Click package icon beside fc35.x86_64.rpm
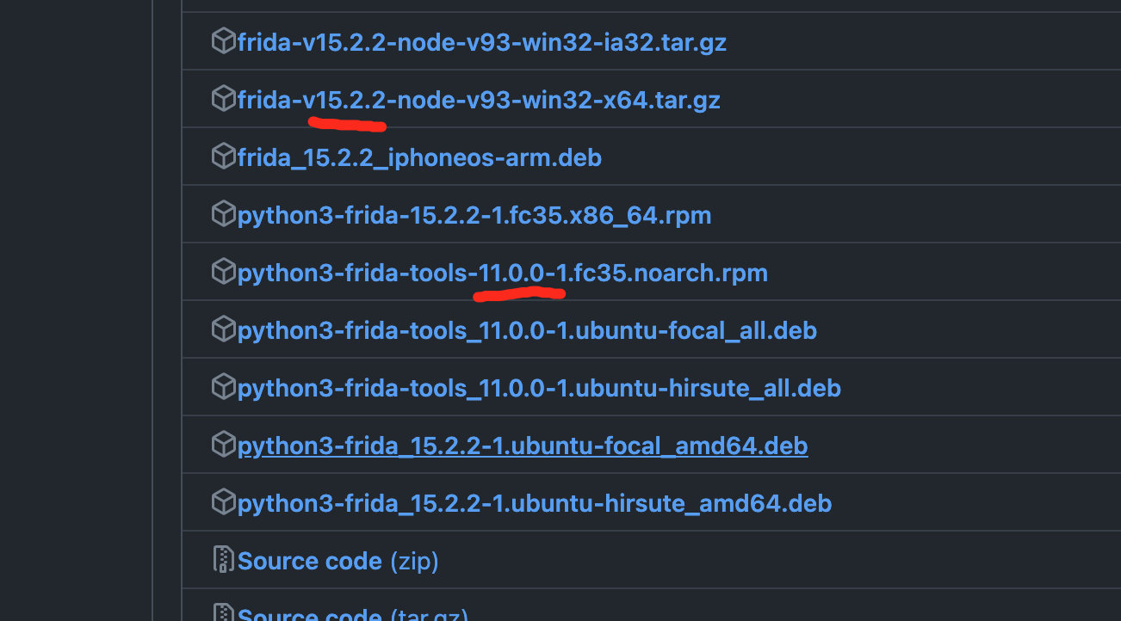The height and width of the screenshot is (621, 1121). pyautogui.click(x=224, y=214)
